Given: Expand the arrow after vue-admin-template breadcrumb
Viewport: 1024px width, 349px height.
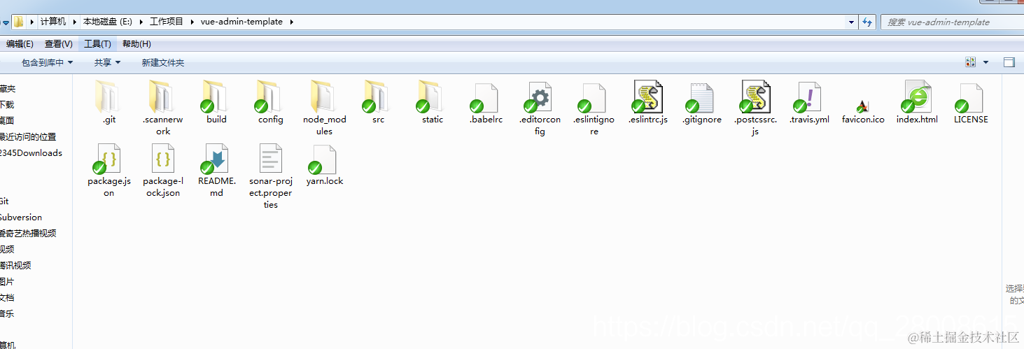Looking at the screenshot, I should (291, 22).
